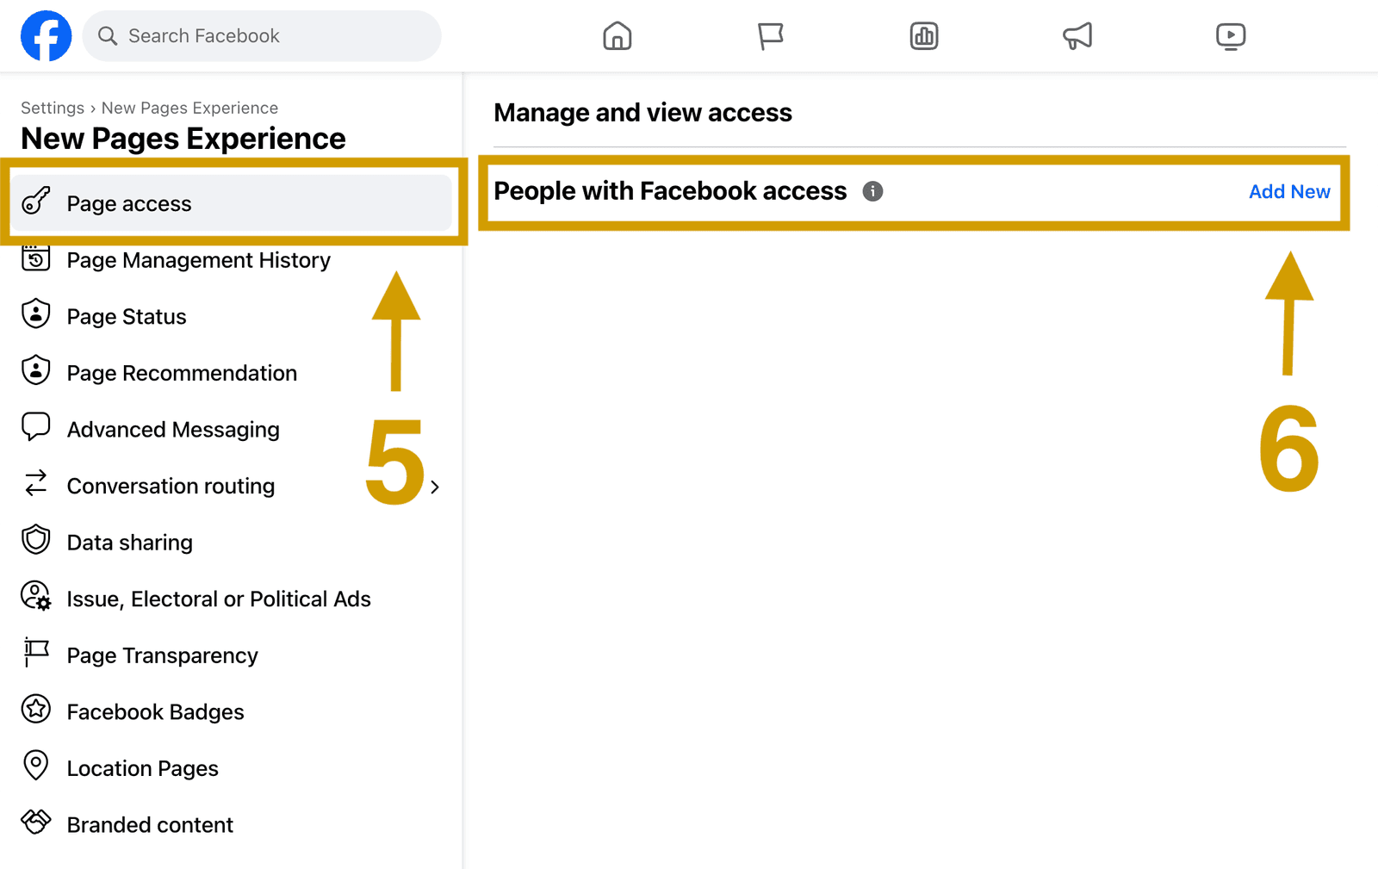Image resolution: width=1378 pixels, height=869 pixels.
Task: Click the large 'New Pages Experience' title
Action: (x=183, y=139)
